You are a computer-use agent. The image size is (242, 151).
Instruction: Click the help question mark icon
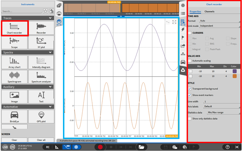[228, 147]
